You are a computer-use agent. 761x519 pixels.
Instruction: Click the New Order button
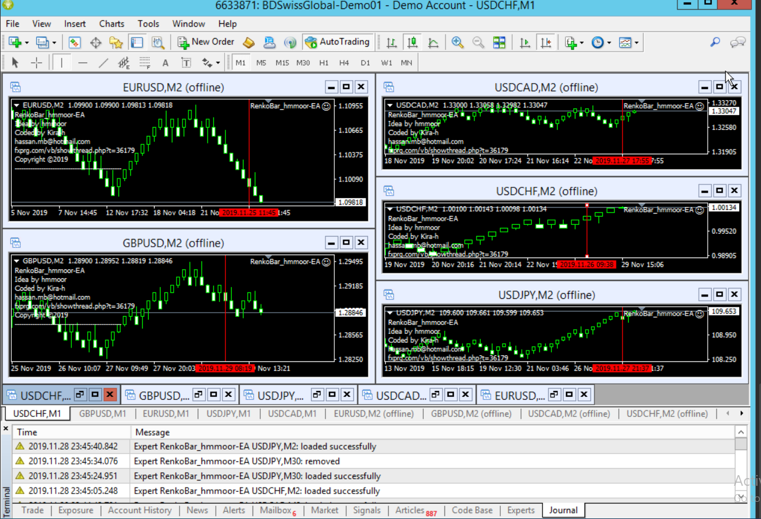click(206, 42)
